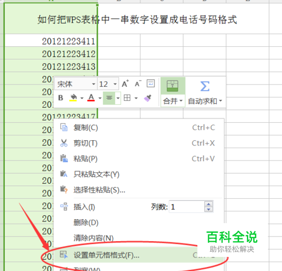The width and height of the screenshot is (282, 271).
Task: Choose 剪切(T) from context menu
Action: (x=139, y=143)
